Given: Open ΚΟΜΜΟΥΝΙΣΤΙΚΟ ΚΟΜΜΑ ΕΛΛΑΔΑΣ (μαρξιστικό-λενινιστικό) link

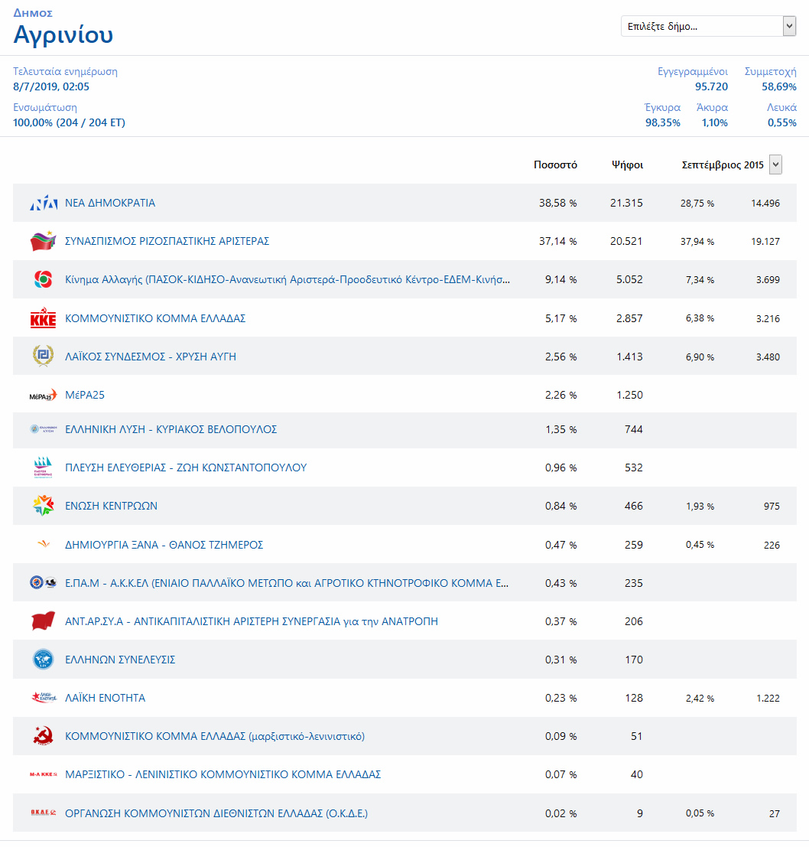Looking at the screenshot, I should pos(215,736).
